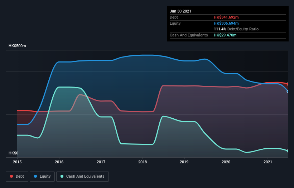Click the 2016 axis label
Viewport: 294px width, 188px height.
coord(59,162)
